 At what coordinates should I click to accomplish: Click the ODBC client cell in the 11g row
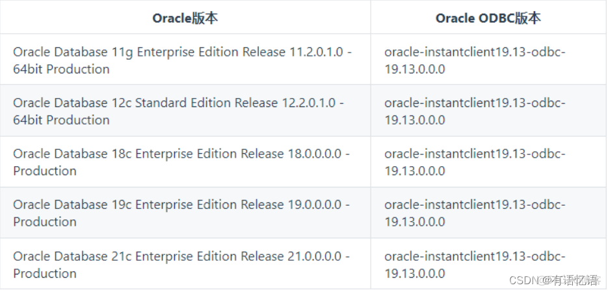[x=475, y=60]
